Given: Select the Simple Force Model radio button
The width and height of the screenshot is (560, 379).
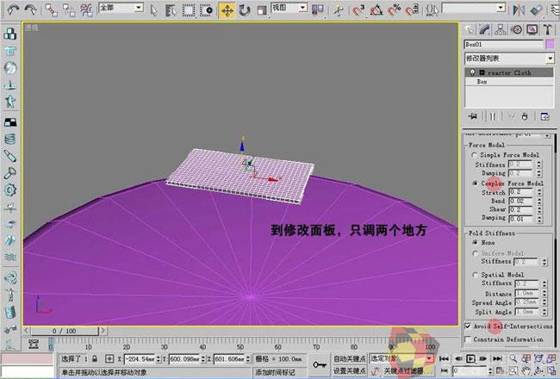Looking at the screenshot, I should click(475, 155).
